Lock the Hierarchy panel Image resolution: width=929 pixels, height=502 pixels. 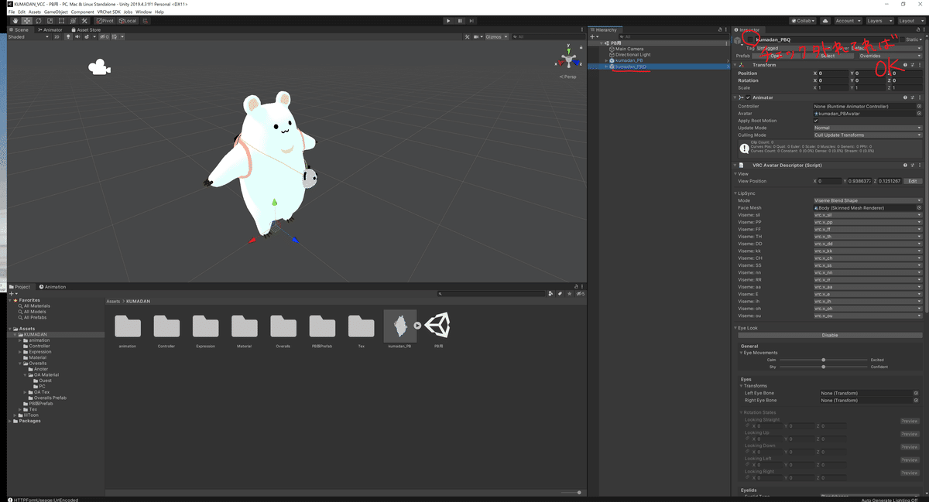(x=720, y=29)
